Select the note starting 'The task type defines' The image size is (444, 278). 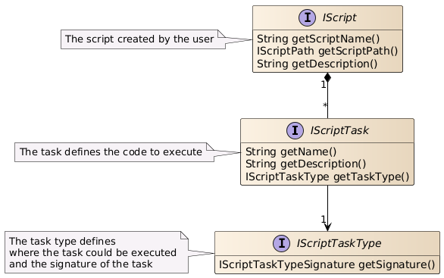point(96,252)
